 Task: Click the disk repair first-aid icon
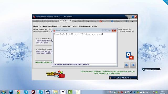(130, 56)
